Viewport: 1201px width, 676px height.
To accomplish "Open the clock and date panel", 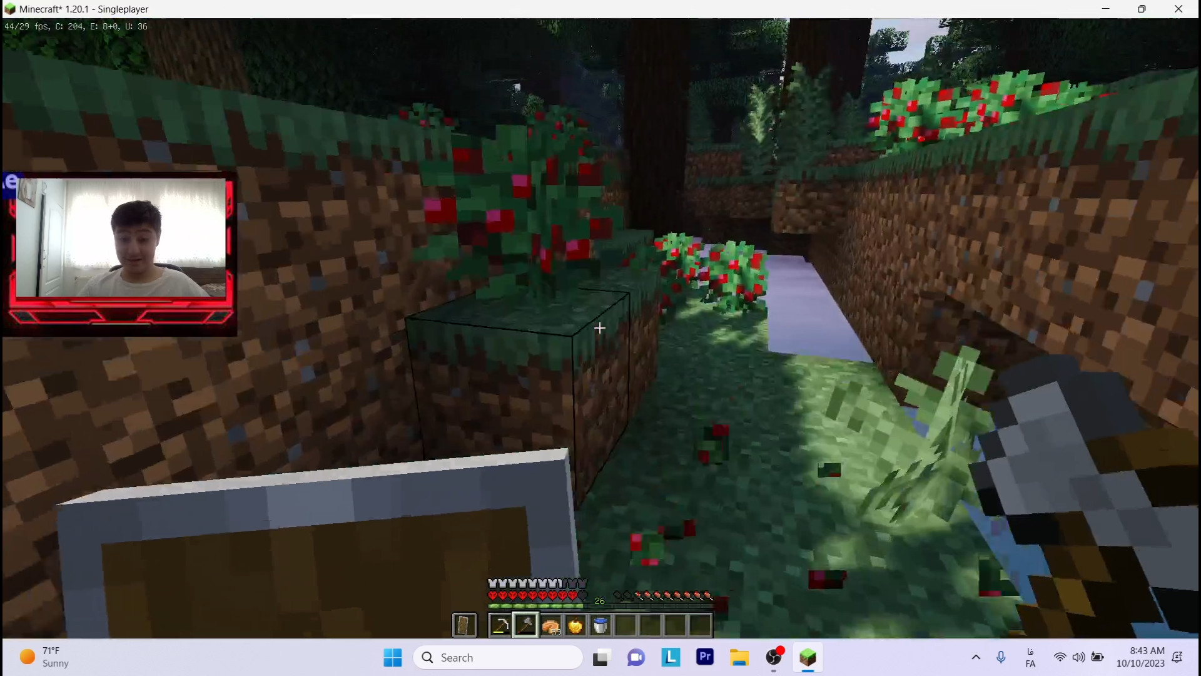I will click(1141, 657).
